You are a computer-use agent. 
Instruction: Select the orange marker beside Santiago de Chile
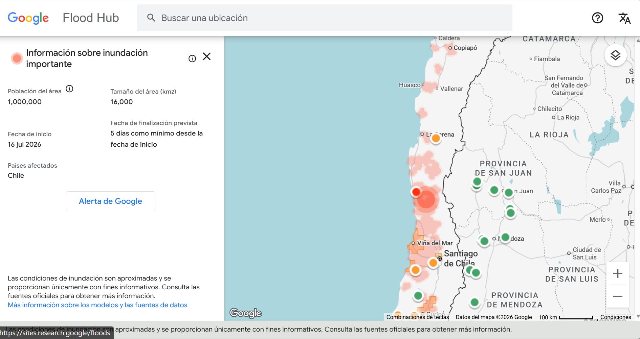click(x=433, y=263)
